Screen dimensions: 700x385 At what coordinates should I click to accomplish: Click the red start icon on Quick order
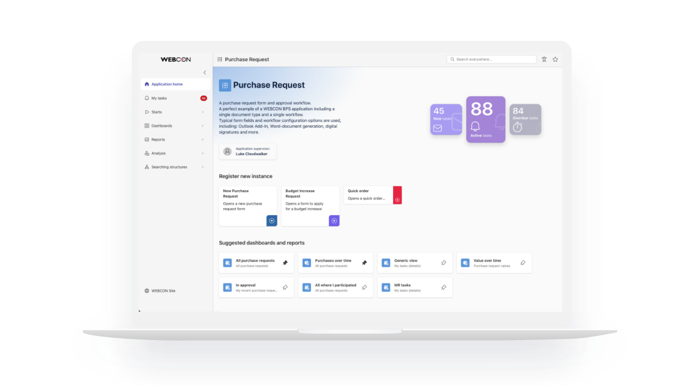point(397,199)
